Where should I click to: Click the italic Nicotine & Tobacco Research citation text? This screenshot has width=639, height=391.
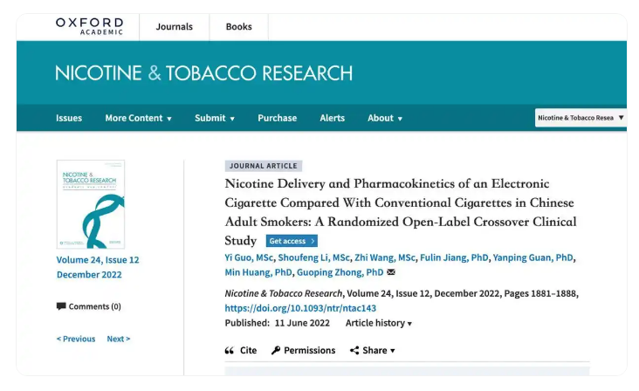click(284, 293)
